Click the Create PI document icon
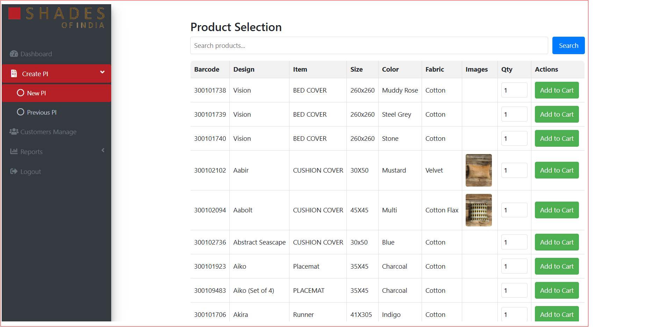The height and width of the screenshot is (327, 666). [14, 73]
